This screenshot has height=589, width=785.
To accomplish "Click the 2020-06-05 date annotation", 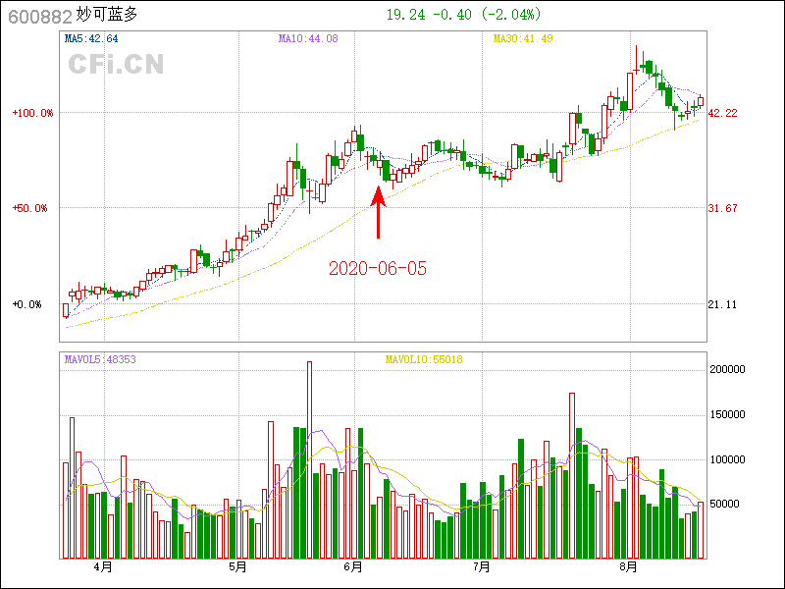I will point(378,268).
